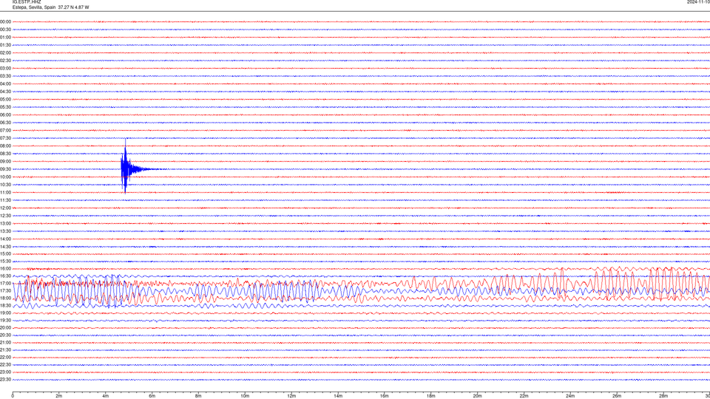Choose the 11:30 row label

click(x=5, y=200)
